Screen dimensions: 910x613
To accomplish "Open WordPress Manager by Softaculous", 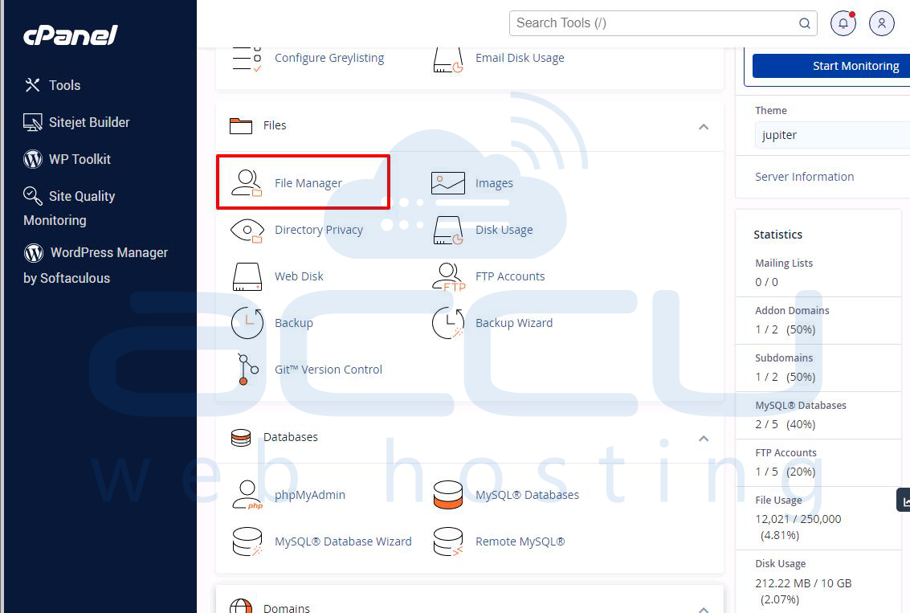I will (96, 265).
